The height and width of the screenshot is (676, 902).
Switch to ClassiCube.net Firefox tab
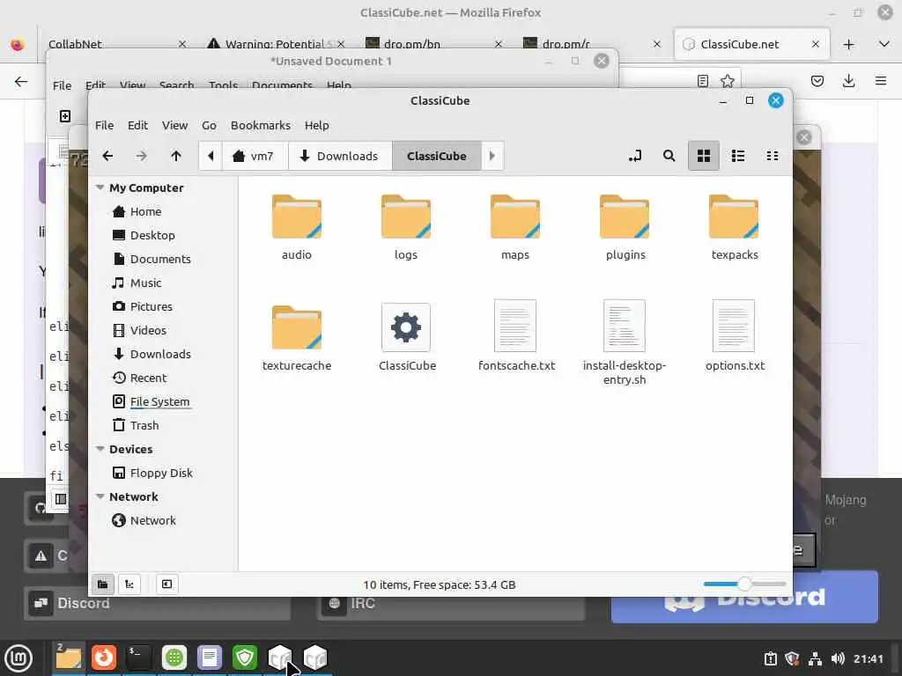pyautogui.click(x=740, y=44)
